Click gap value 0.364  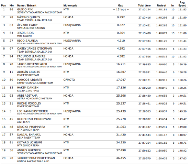pos(121,33)
